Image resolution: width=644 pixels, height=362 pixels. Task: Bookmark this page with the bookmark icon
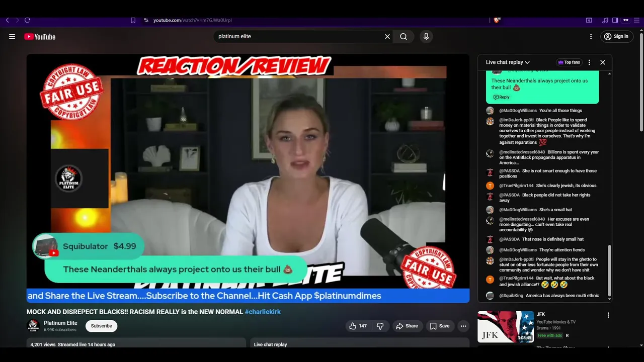pyautogui.click(x=133, y=20)
